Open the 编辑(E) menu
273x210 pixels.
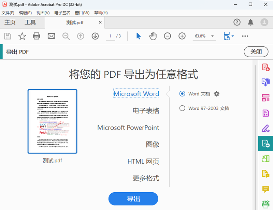point(25,13)
